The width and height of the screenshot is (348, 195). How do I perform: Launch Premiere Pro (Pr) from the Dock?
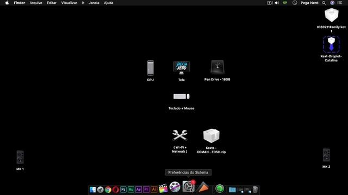coord(146,190)
